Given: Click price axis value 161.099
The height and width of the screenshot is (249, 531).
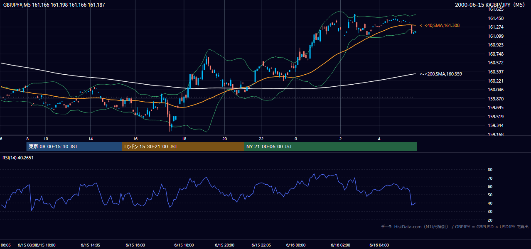Looking at the screenshot, I should 496,36.
